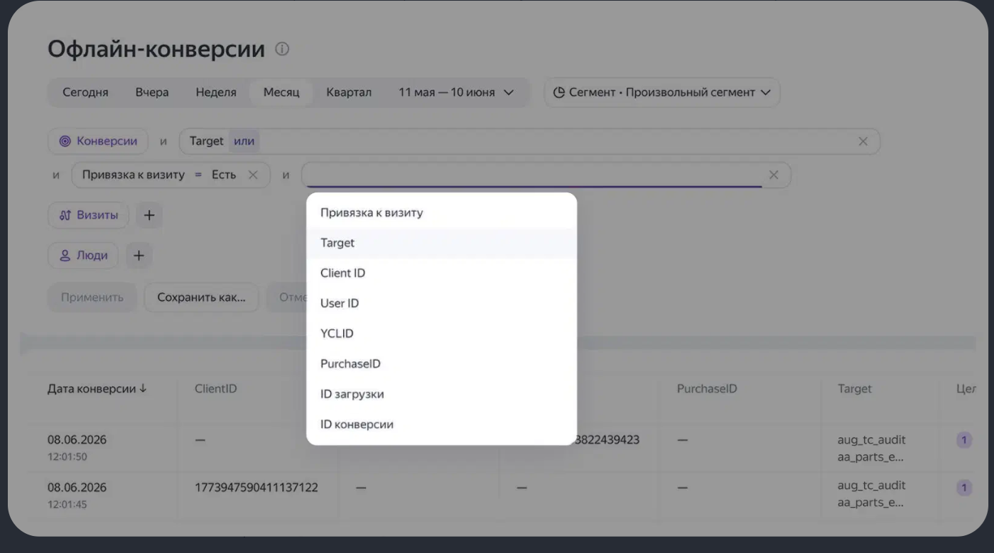Viewport: 994px width, 553px height.
Task: Click badge 1 in the 12:01:45 row
Action: pyautogui.click(x=964, y=488)
